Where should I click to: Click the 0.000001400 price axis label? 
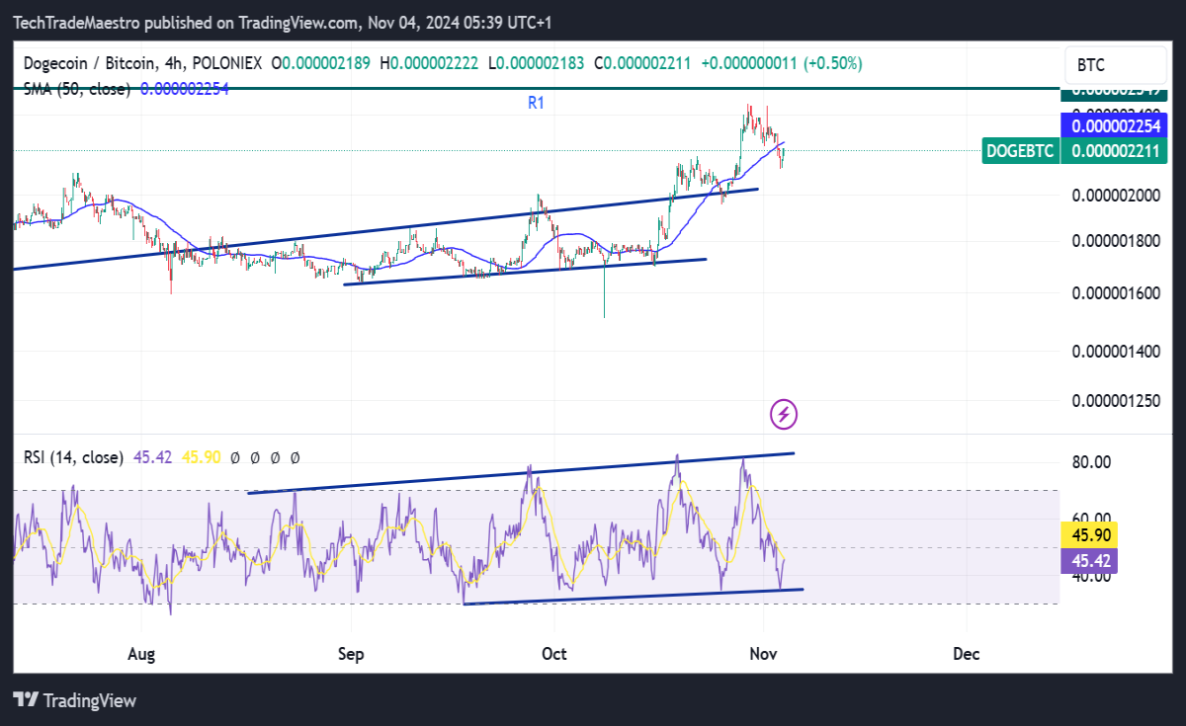click(1118, 351)
